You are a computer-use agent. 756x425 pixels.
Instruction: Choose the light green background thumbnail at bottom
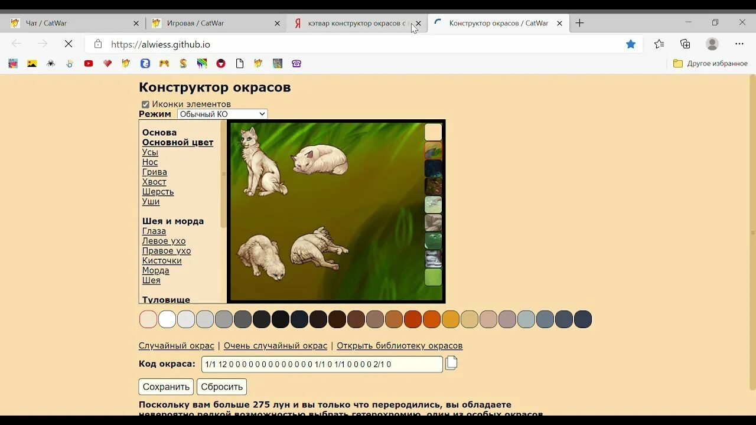tap(433, 277)
